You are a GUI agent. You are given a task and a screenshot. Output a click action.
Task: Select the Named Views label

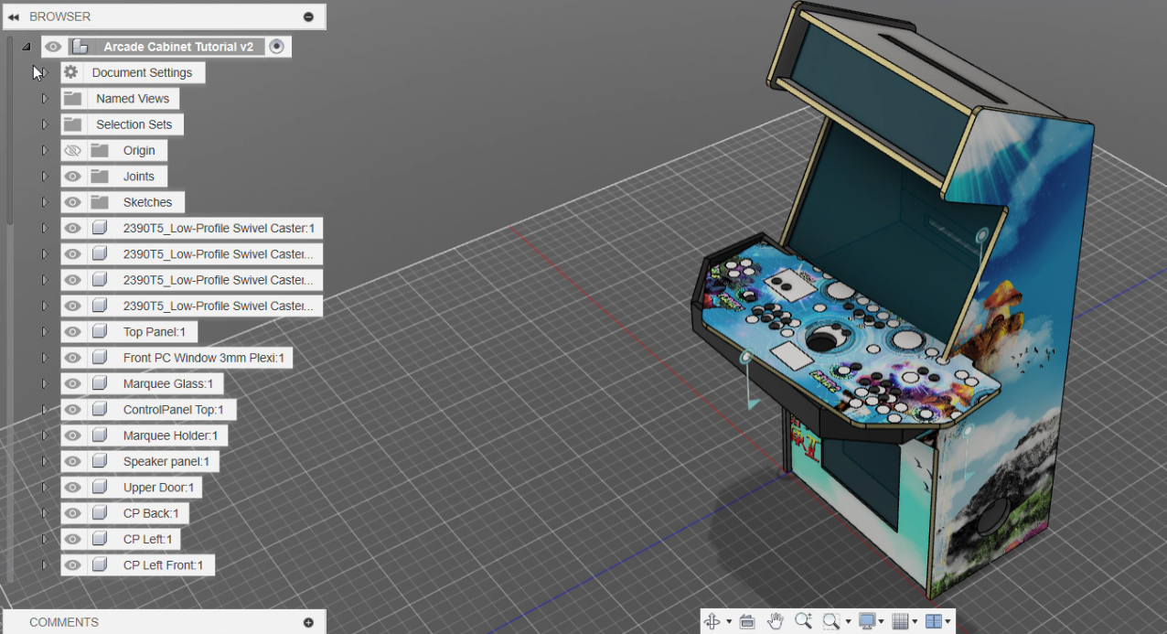tap(133, 99)
